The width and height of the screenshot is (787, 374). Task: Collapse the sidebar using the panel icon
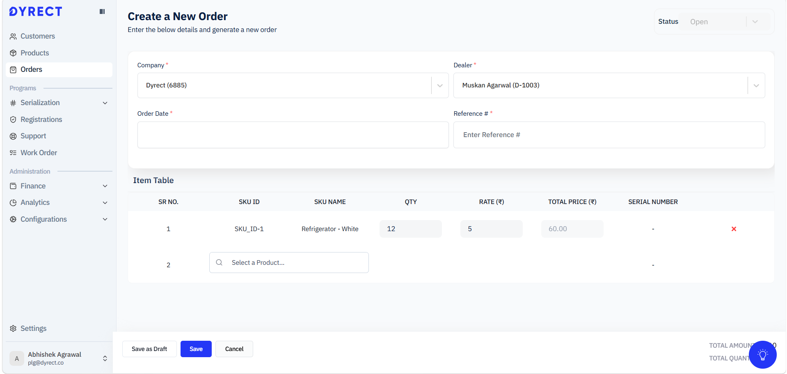[102, 11]
